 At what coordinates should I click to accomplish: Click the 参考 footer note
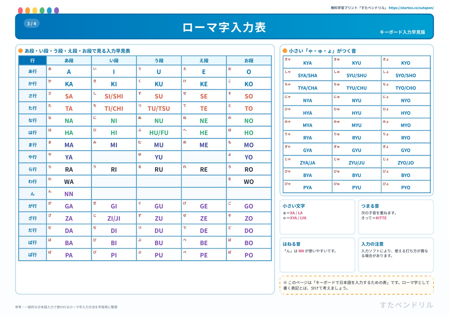(x=66, y=307)
